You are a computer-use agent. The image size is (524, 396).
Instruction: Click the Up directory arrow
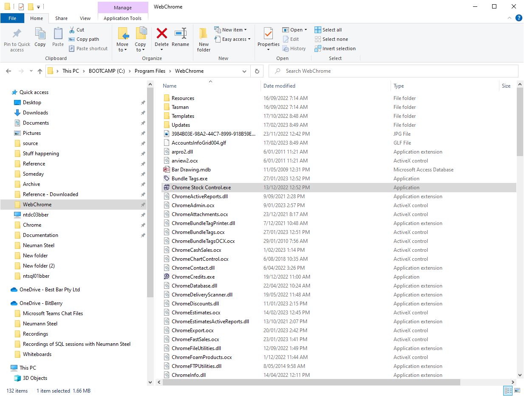40,71
